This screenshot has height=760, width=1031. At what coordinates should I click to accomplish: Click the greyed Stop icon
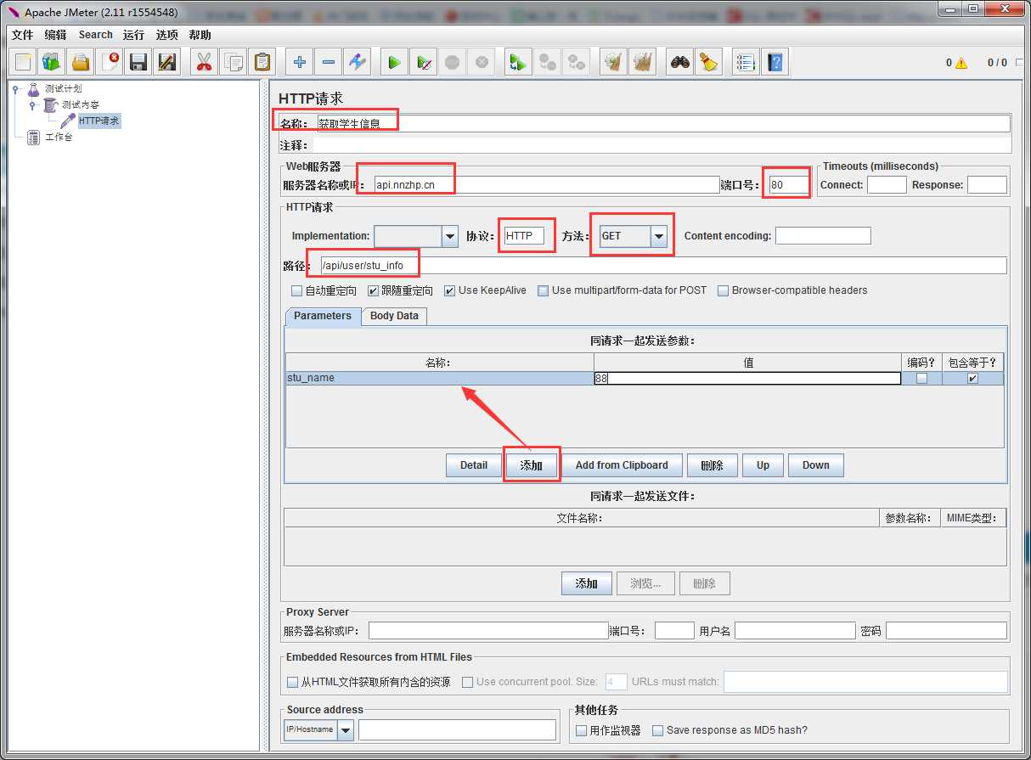coord(452,62)
